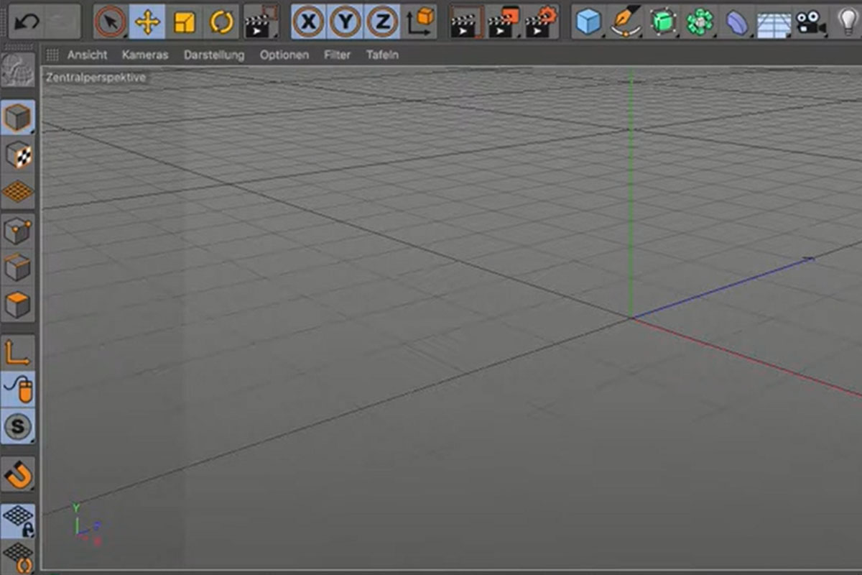
Task: Activate the Scale tool
Action: point(185,22)
